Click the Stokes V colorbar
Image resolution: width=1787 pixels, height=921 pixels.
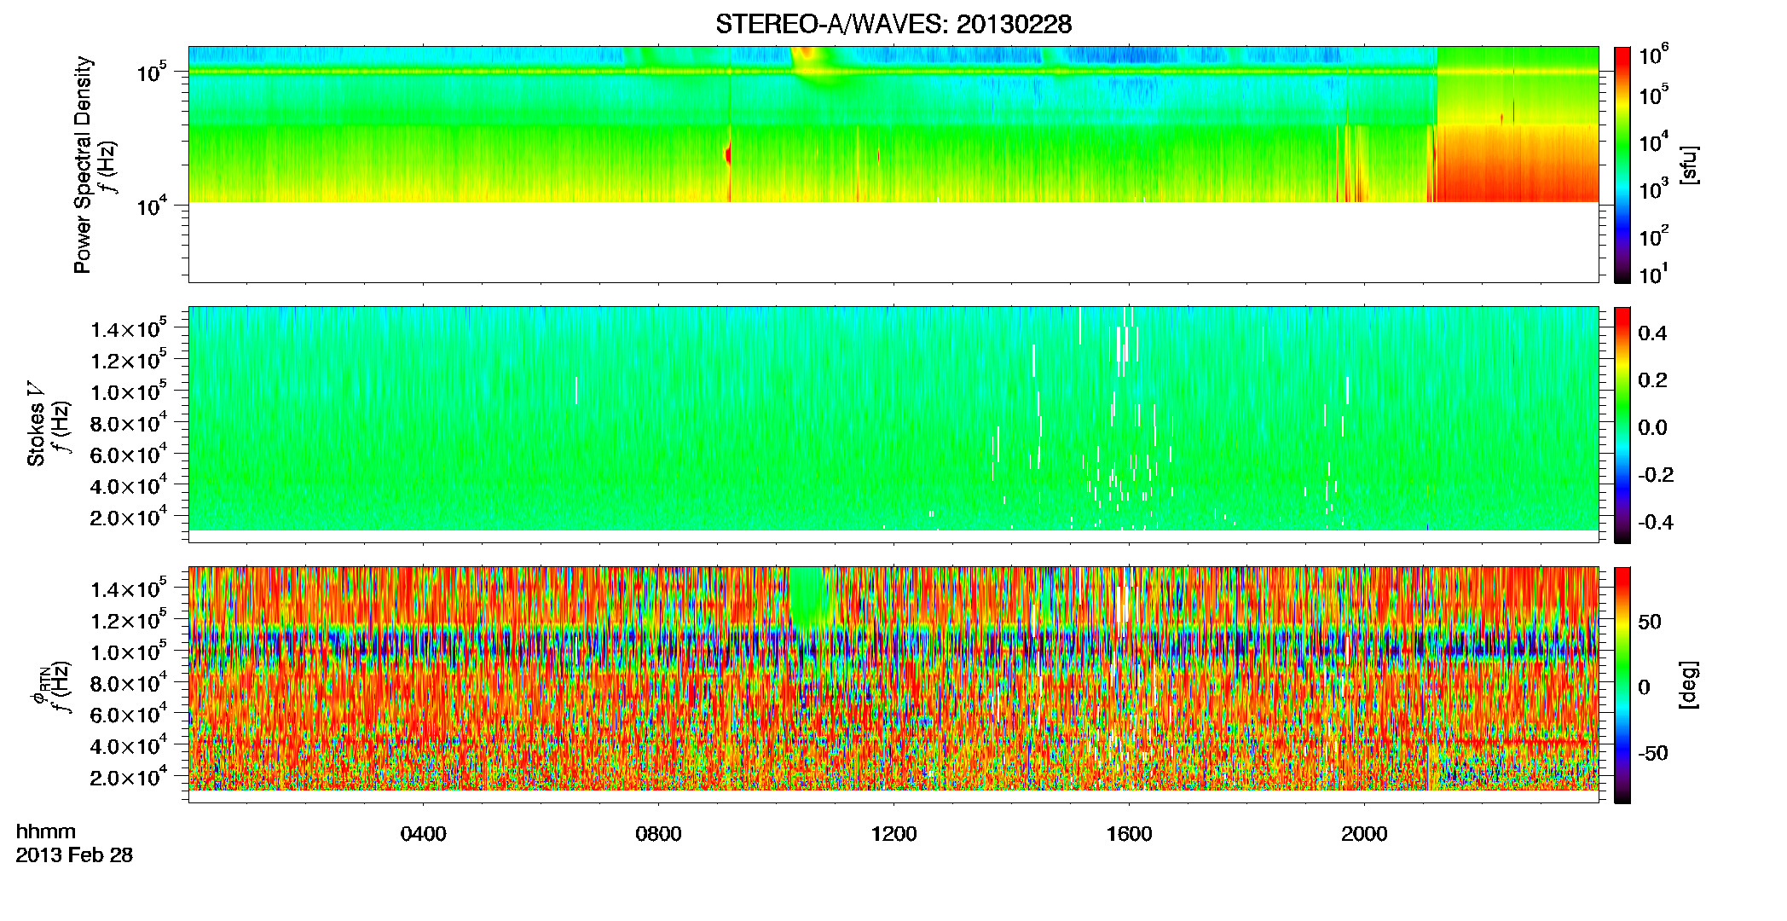pos(1622,425)
